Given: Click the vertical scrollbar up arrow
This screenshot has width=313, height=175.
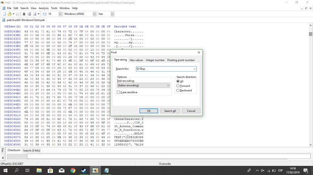Looking at the screenshot, I should coord(311,25).
